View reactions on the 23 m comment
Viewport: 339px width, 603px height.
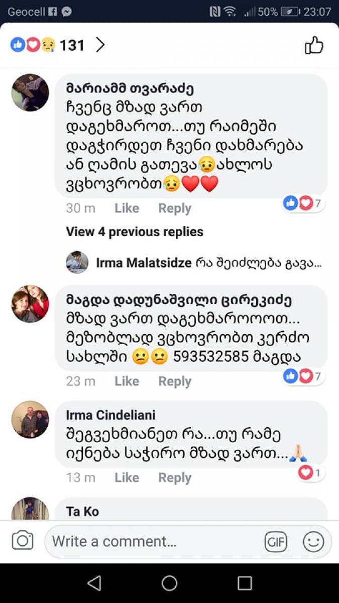tap(305, 376)
